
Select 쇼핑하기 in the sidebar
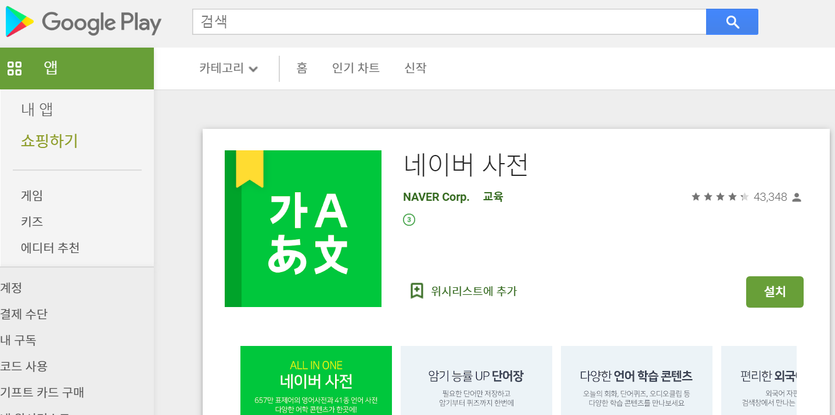click(x=49, y=141)
